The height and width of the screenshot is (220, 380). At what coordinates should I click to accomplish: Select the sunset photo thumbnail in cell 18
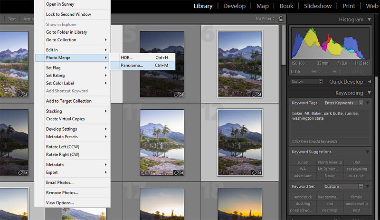click(x=240, y=204)
